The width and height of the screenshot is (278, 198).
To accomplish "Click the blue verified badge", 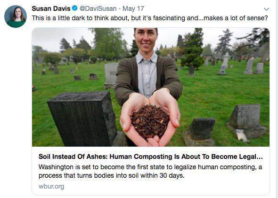I will point(74,8).
